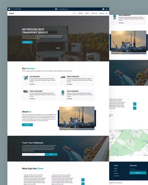Open the CONTACT US menu item
Viewport: 148px width, 185px height.
[x=94, y=13]
